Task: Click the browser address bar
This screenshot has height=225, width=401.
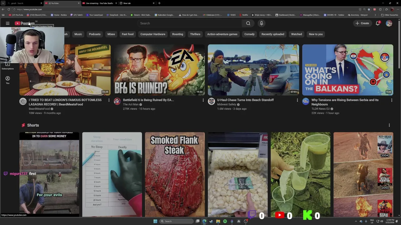Action: 185,9
